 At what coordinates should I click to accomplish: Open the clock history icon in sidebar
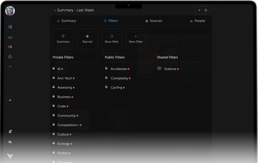pos(10,57)
